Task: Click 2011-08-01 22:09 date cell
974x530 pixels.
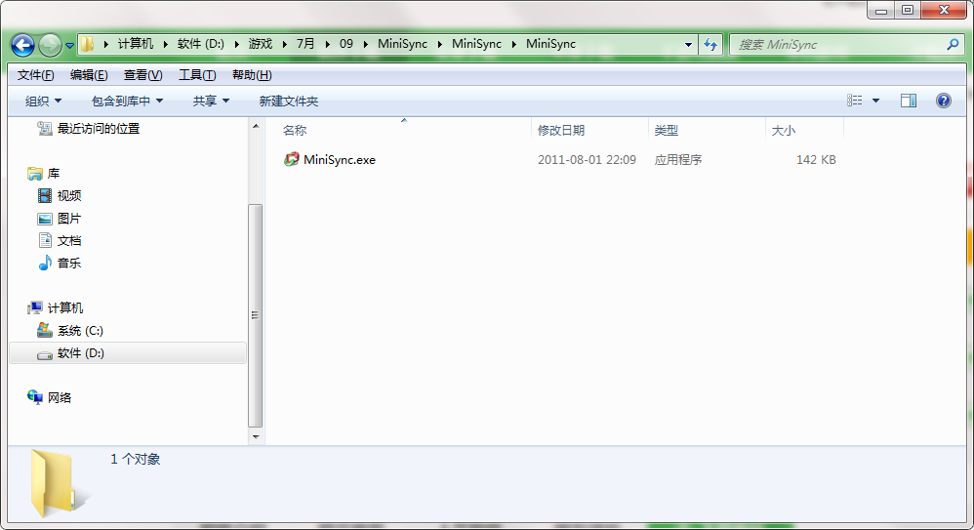Action: click(x=587, y=160)
